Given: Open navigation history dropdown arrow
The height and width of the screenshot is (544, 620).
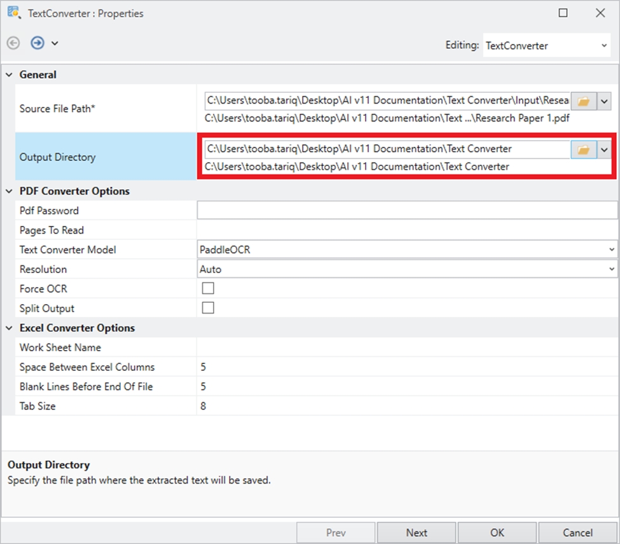Looking at the screenshot, I should click(x=55, y=43).
